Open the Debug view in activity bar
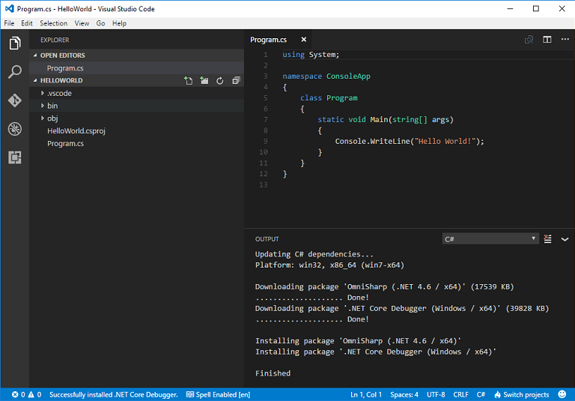 (15, 129)
